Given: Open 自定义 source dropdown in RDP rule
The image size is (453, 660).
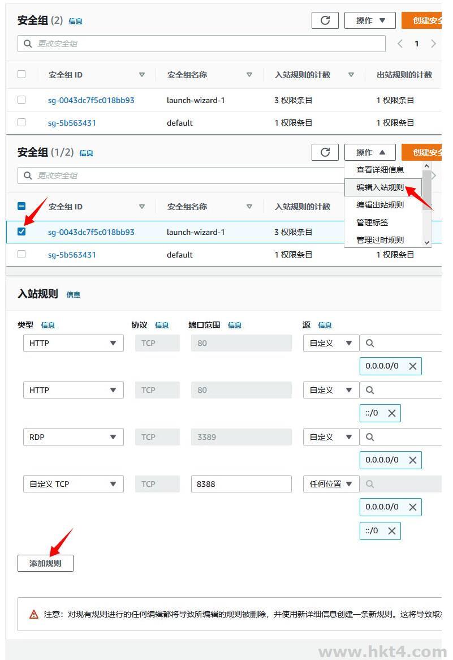Looking at the screenshot, I should pos(331,437).
